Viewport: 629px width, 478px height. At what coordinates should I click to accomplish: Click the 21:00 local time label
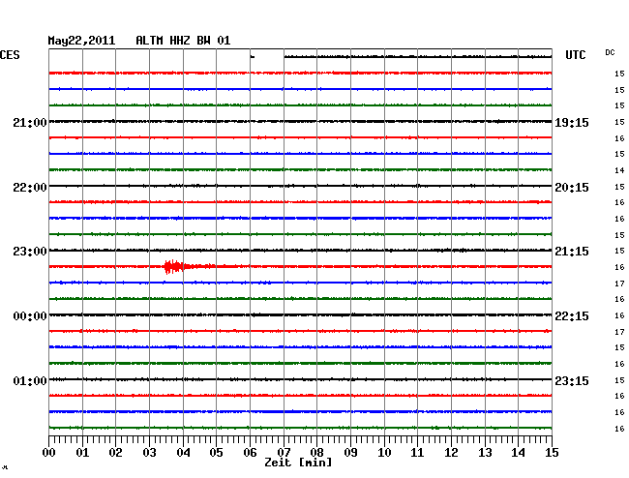click(x=30, y=122)
